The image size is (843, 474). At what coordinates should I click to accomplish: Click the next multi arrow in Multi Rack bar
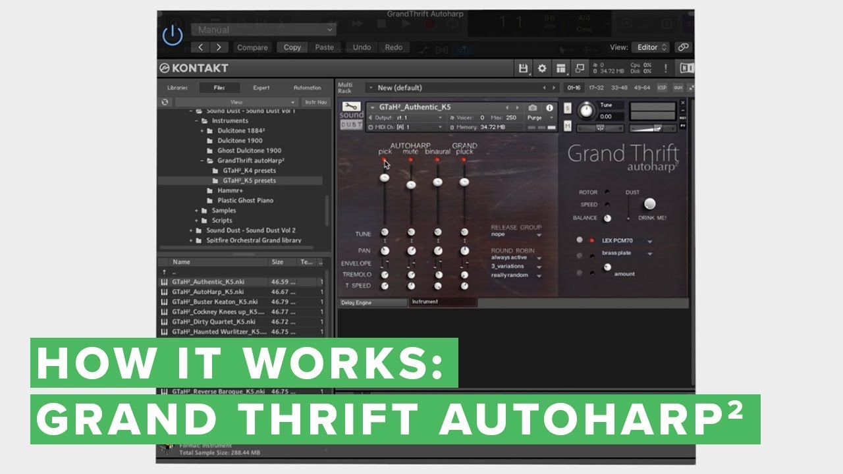point(555,88)
